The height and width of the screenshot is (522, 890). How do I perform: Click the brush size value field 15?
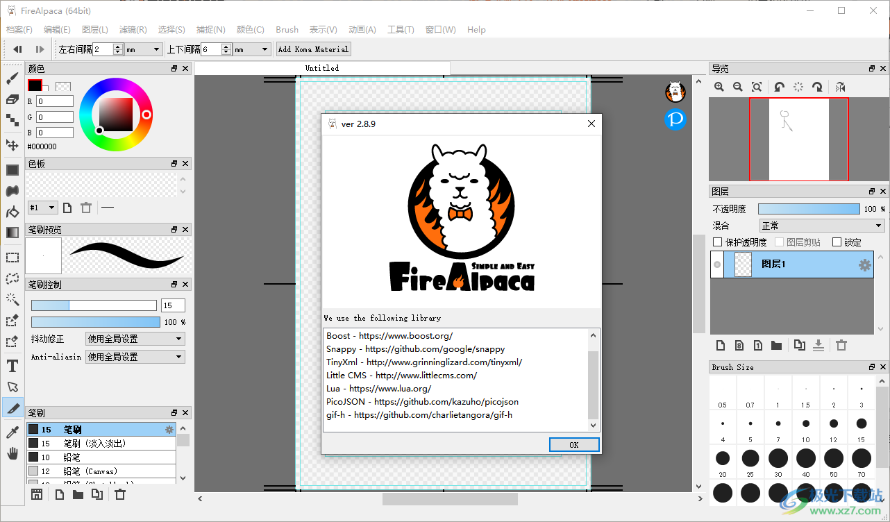173,305
